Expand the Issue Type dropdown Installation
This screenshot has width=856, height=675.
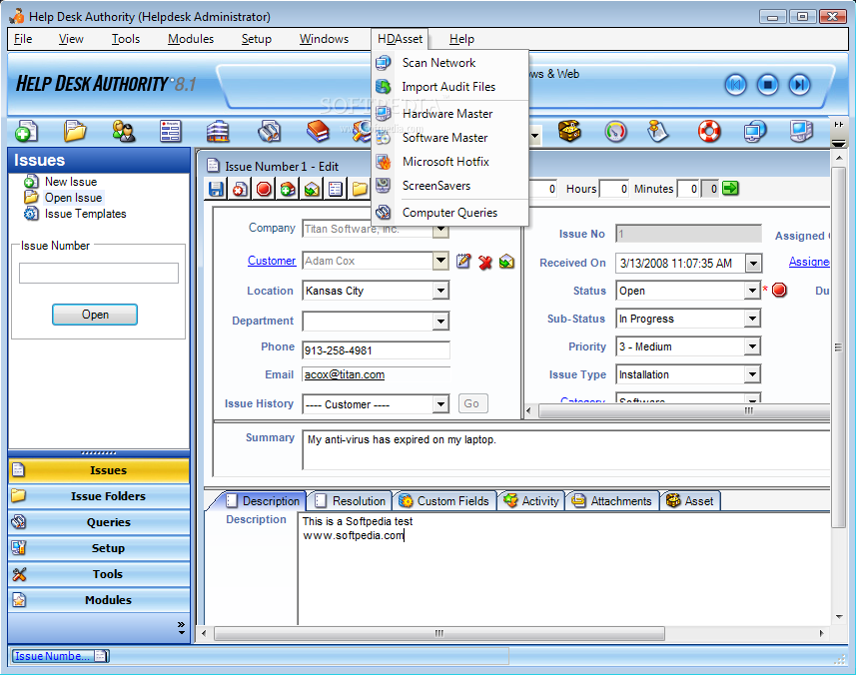[752, 374]
